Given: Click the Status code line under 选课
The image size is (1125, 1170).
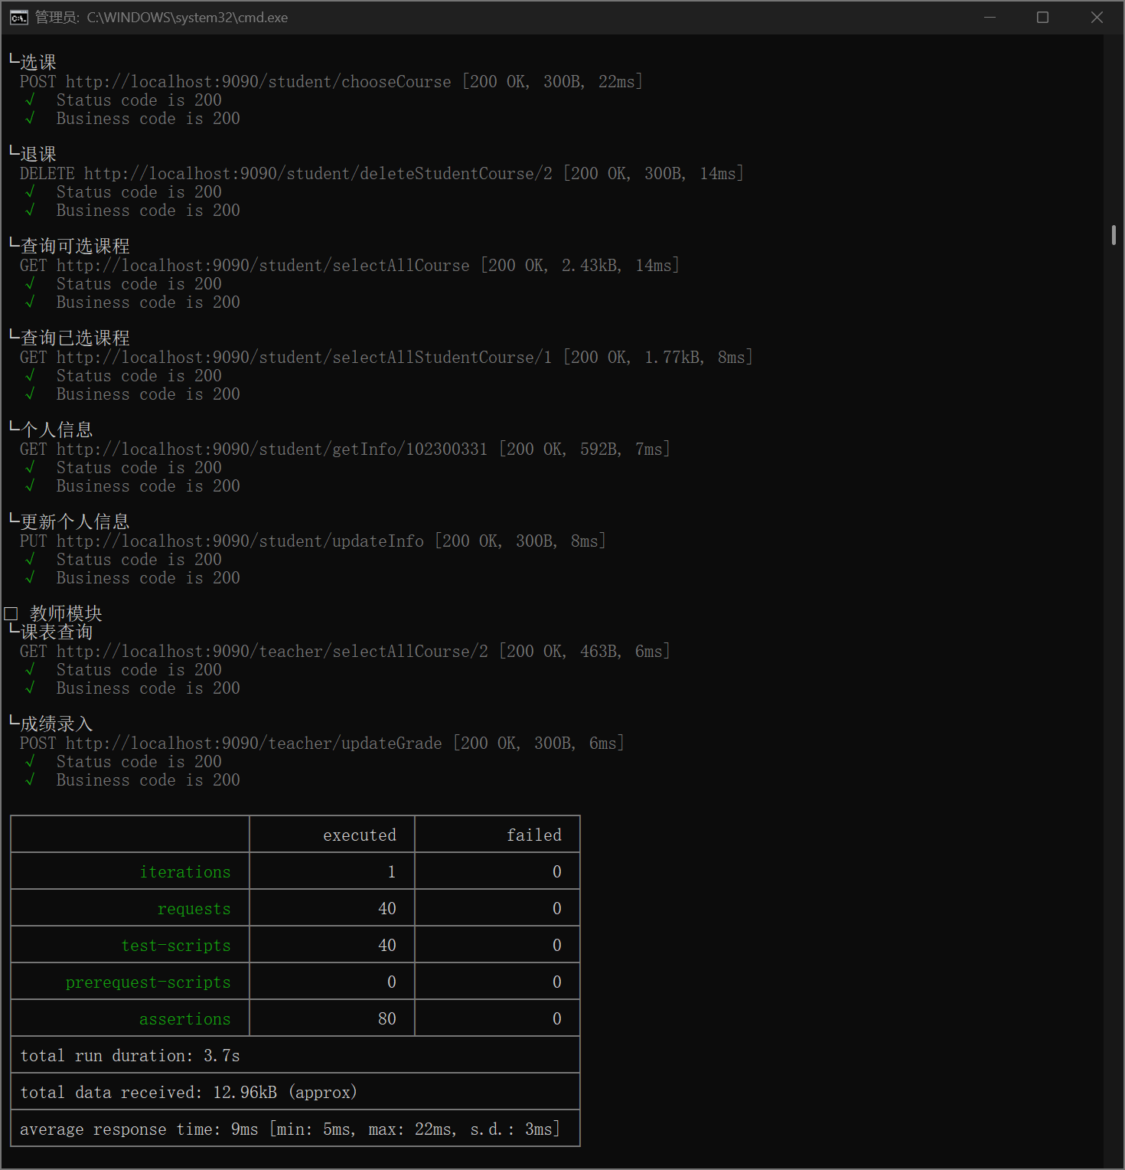Looking at the screenshot, I should click(139, 100).
